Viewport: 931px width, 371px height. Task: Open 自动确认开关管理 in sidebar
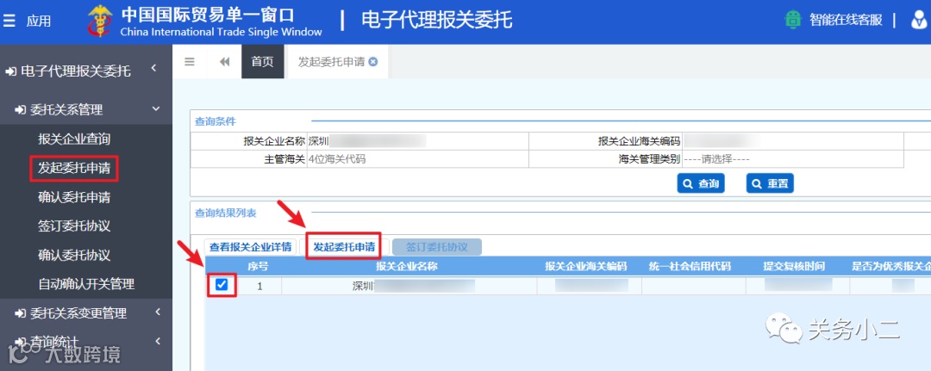86,284
